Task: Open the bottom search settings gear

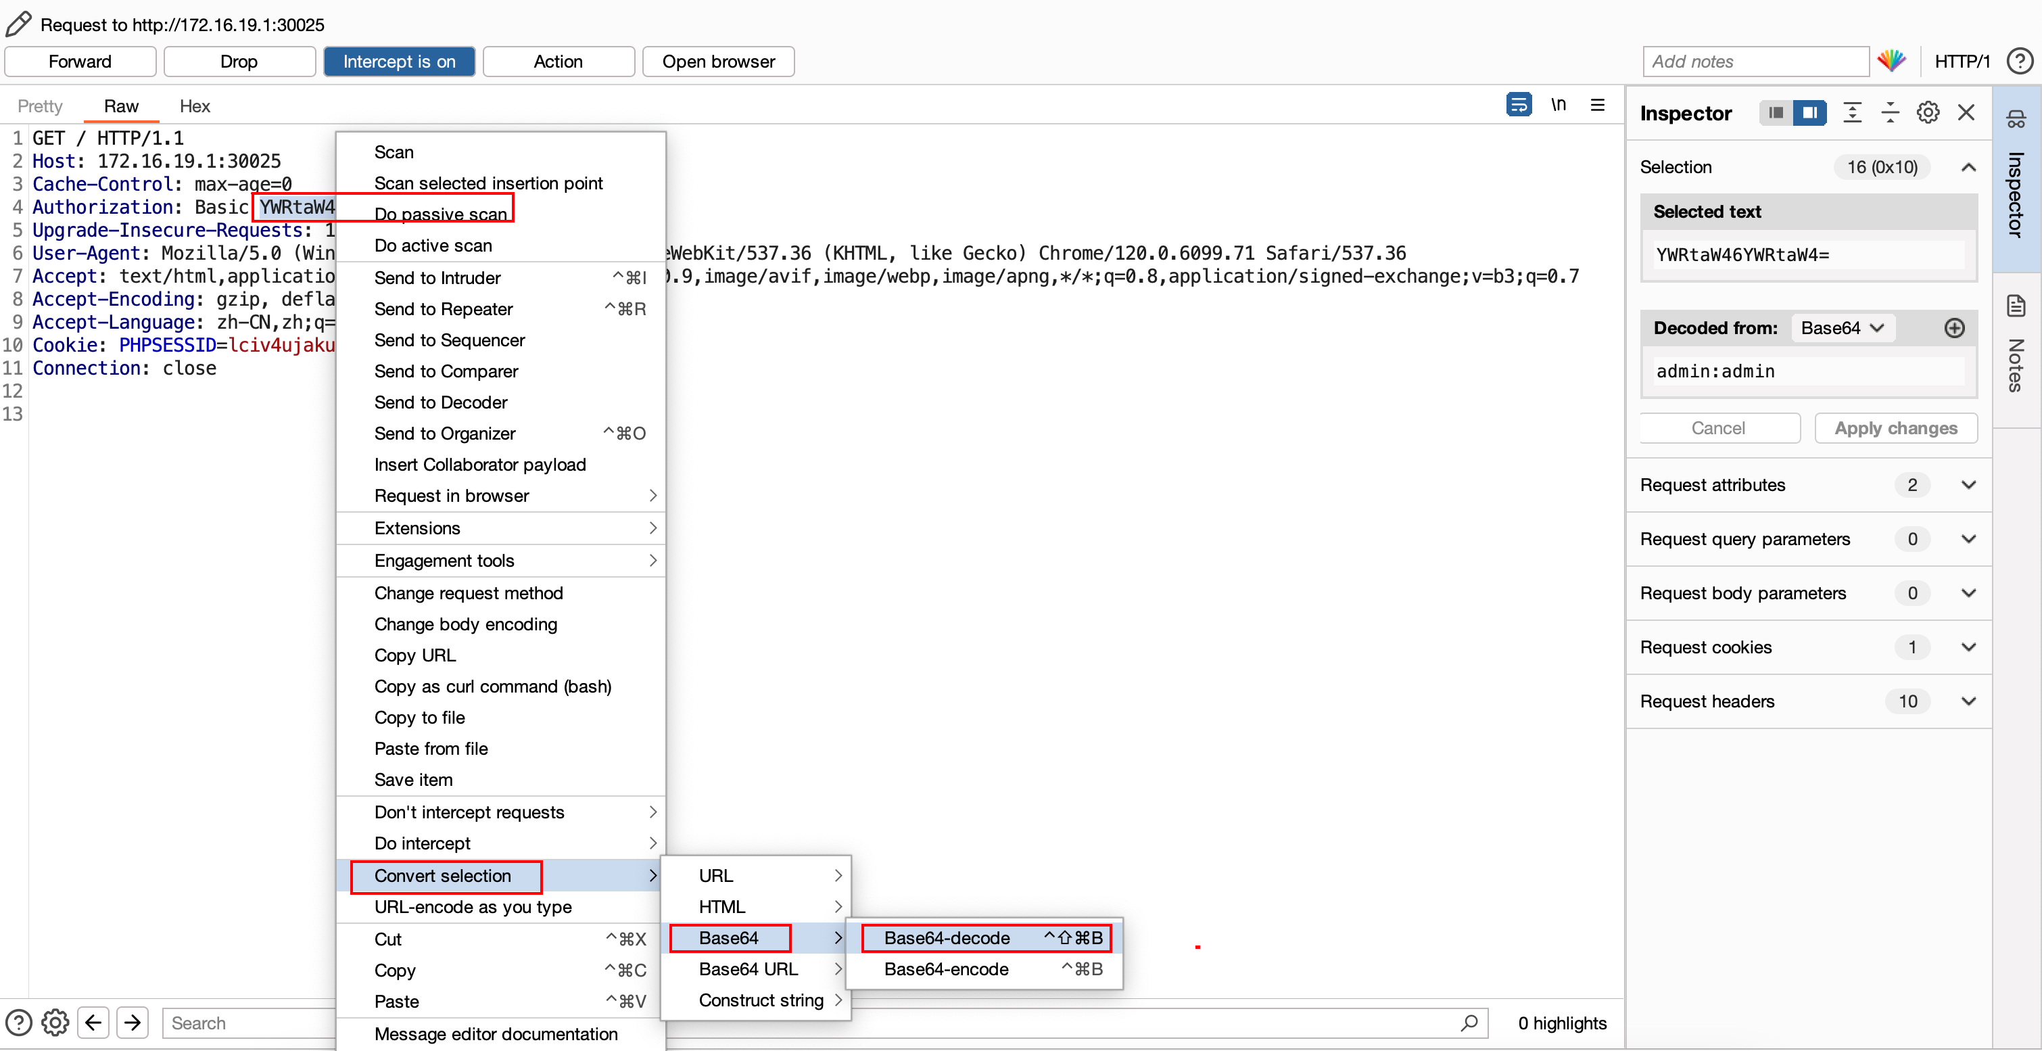Action: (55, 1023)
